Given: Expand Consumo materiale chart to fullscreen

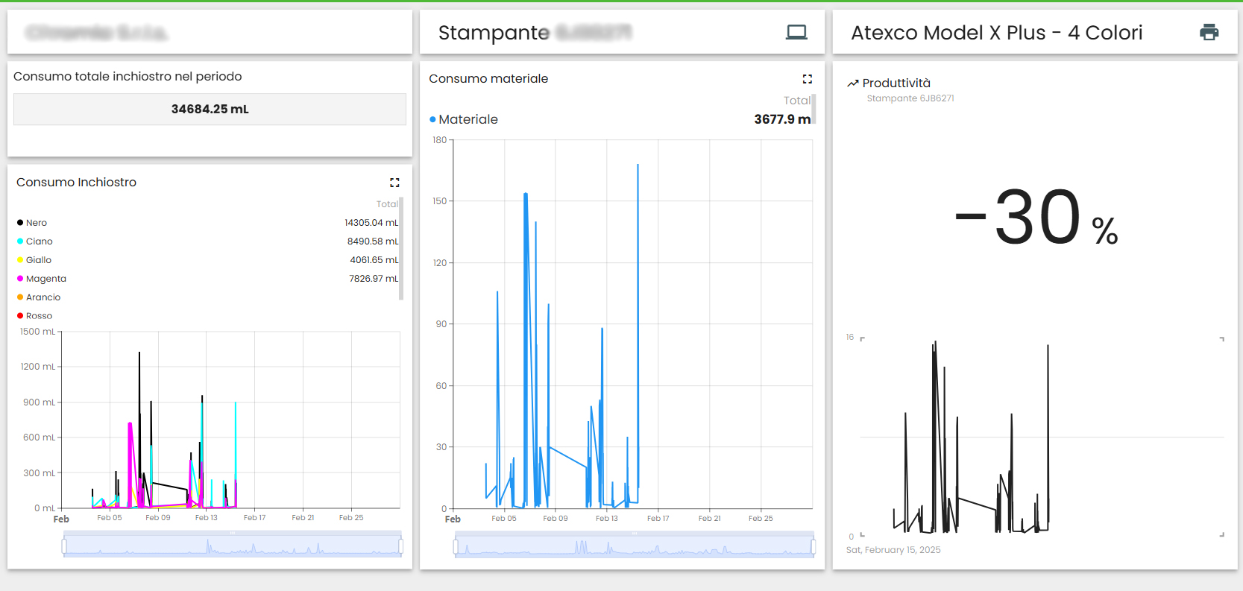Looking at the screenshot, I should (807, 79).
